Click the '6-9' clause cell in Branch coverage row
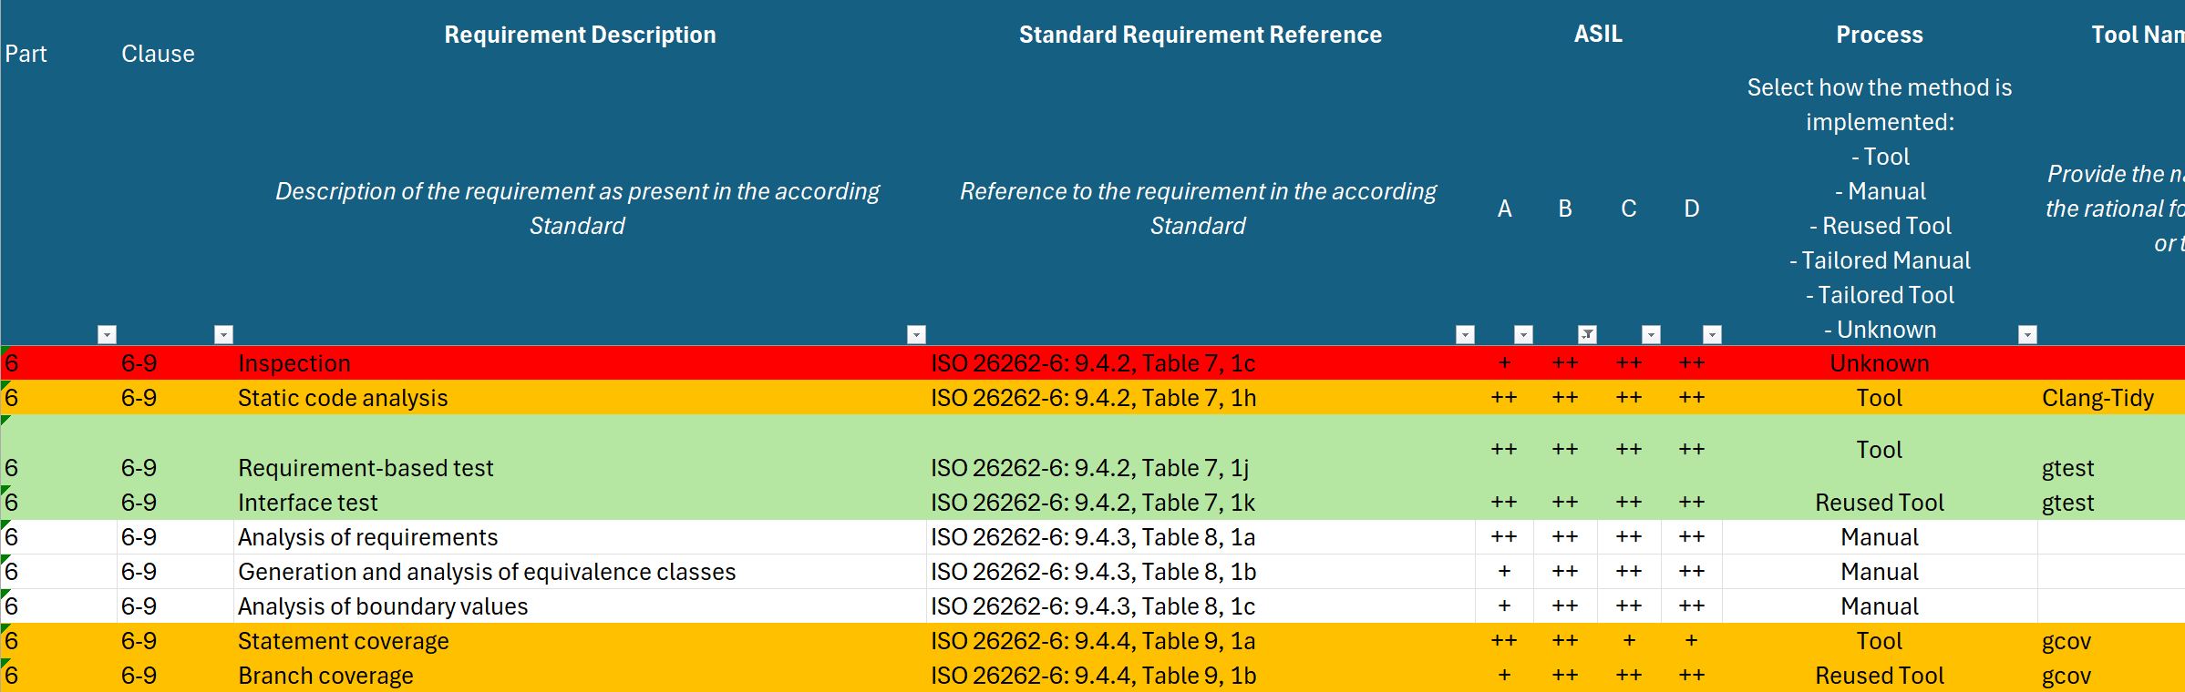Image resolution: width=2185 pixels, height=692 pixels. click(x=175, y=676)
